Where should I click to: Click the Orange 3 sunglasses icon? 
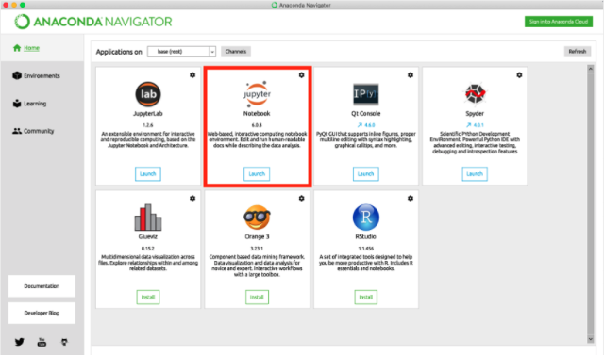257,218
